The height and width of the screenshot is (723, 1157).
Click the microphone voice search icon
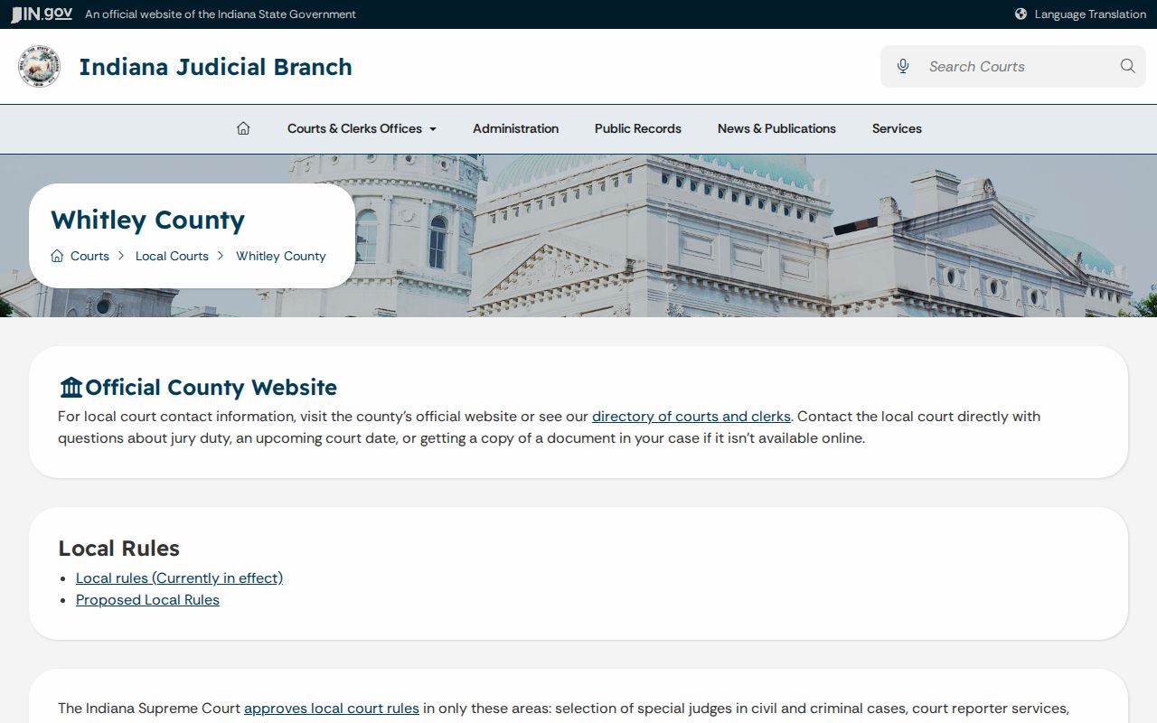pyautogui.click(x=903, y=66)
